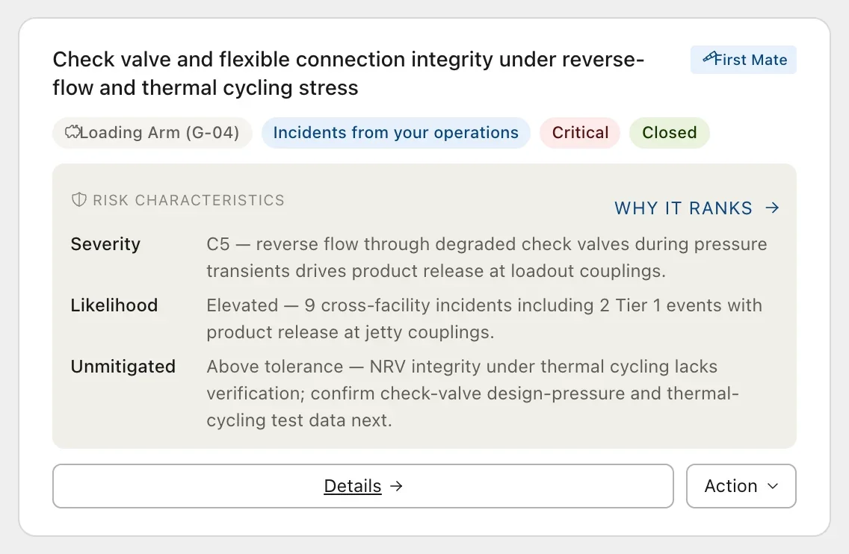The image size is (849, 554).
Task: Click the Loading Arm equipment icon
Action: click(72, 132)
